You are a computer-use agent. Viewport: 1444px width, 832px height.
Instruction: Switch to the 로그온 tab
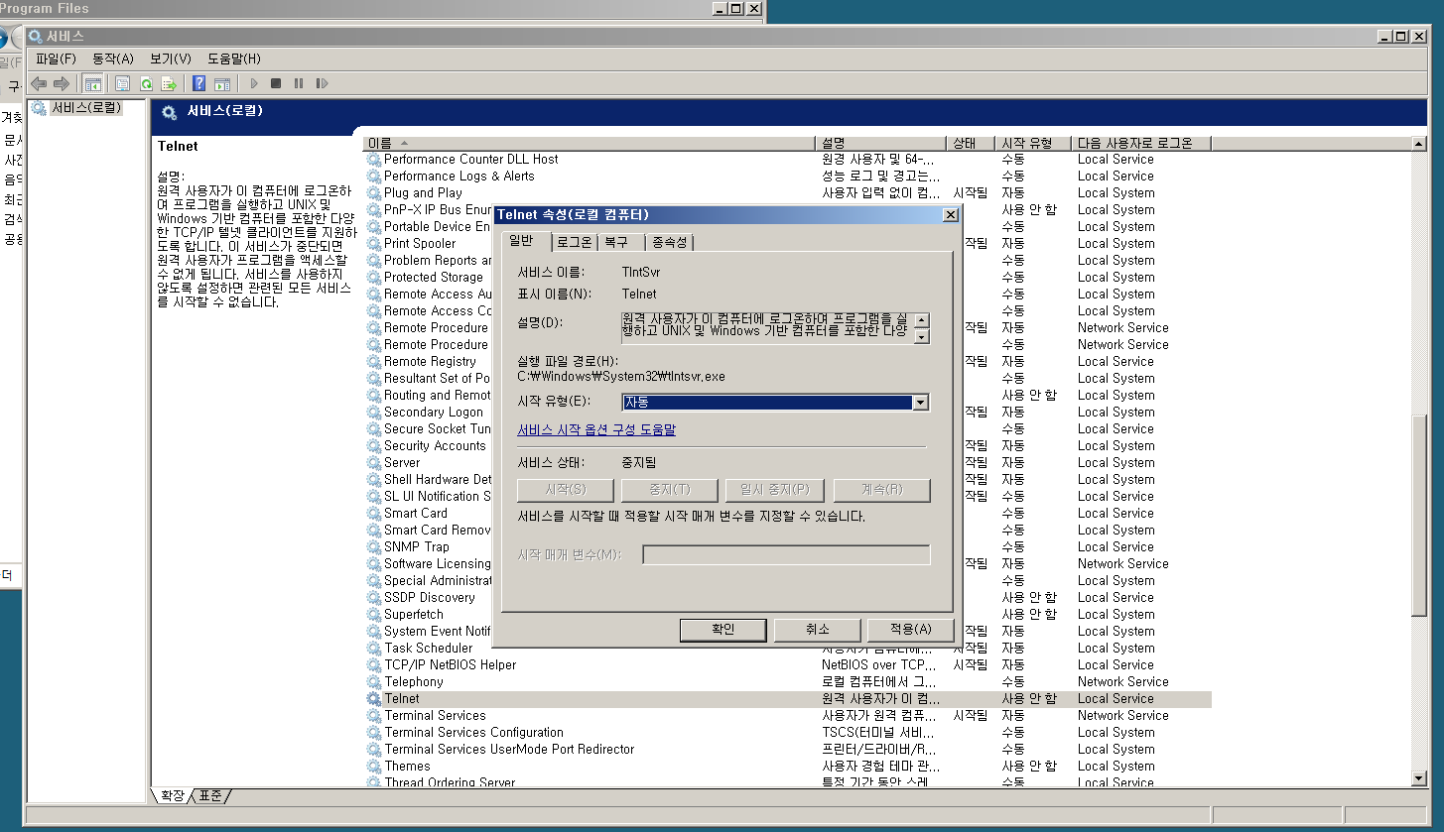click(574, 242)
